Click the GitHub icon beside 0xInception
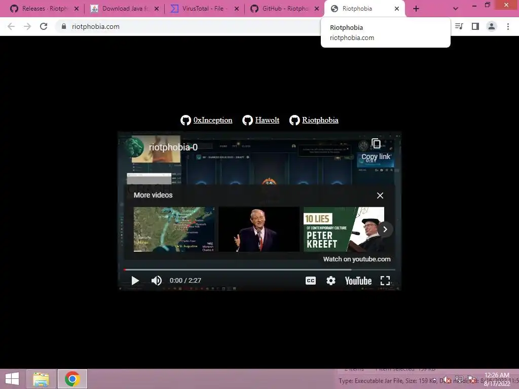The width and height of the screenshot is (519, 389). [x=186, y=120]
